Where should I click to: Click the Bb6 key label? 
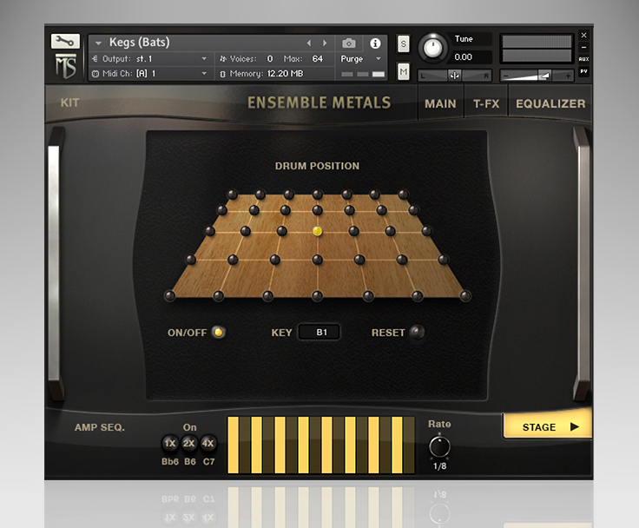[x=170, y=461]
